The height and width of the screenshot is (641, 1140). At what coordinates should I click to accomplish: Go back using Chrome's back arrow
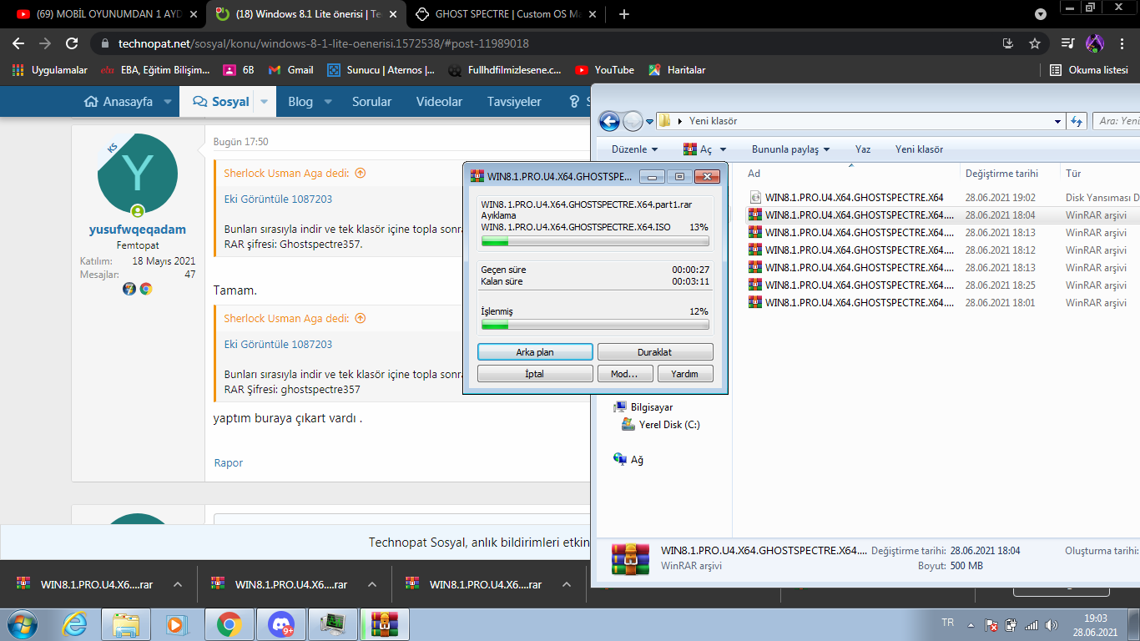click(18, 43)
